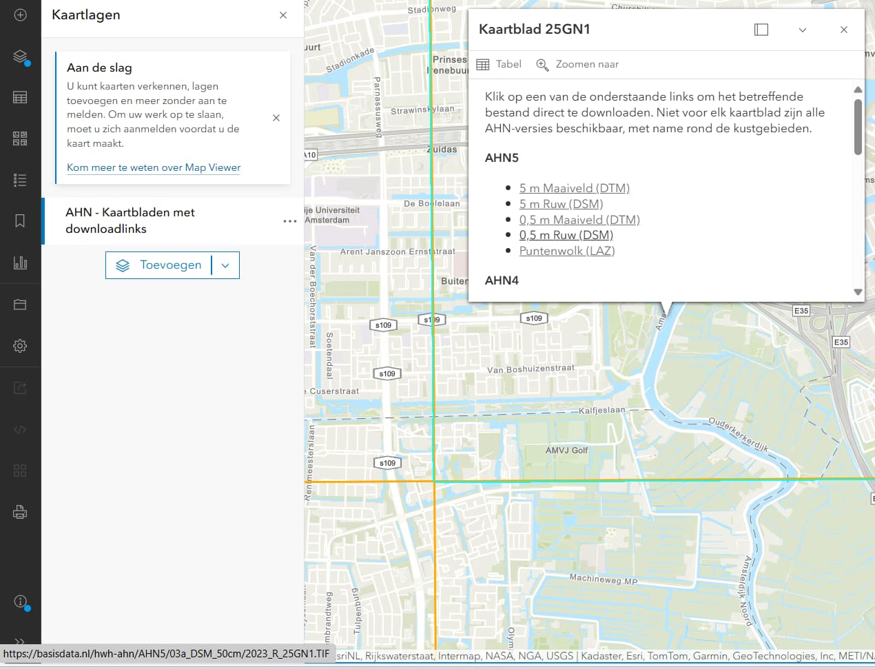Open options menu for AHN Kaartbladen layer

pos(290,221)
